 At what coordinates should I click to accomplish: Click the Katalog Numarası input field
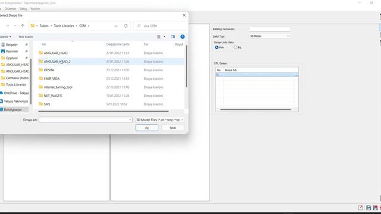(x=270, y=29)
